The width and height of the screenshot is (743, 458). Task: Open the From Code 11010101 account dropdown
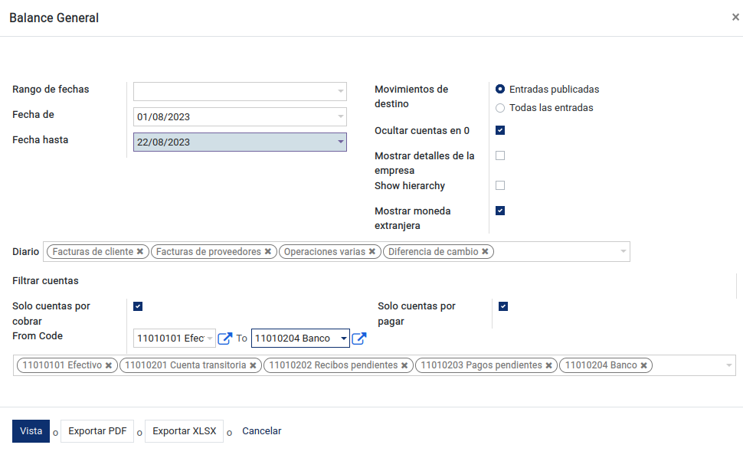click(175, 339)
